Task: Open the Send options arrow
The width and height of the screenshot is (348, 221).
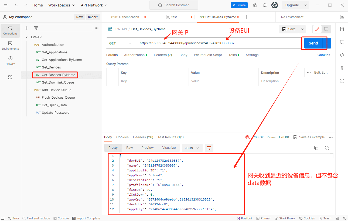Action: pos(327,43)
